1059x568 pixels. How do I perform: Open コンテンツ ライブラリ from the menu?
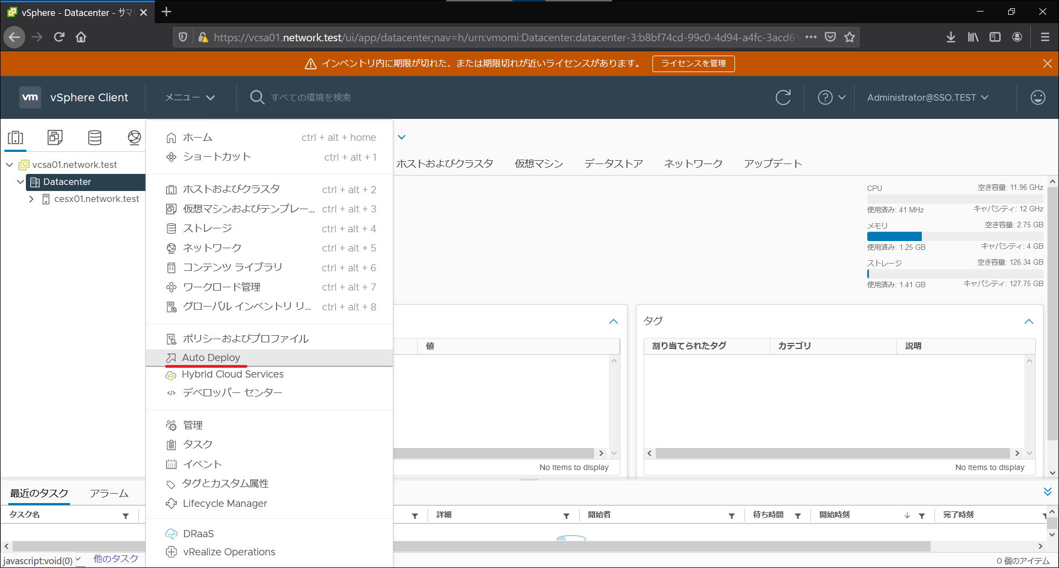270,267
